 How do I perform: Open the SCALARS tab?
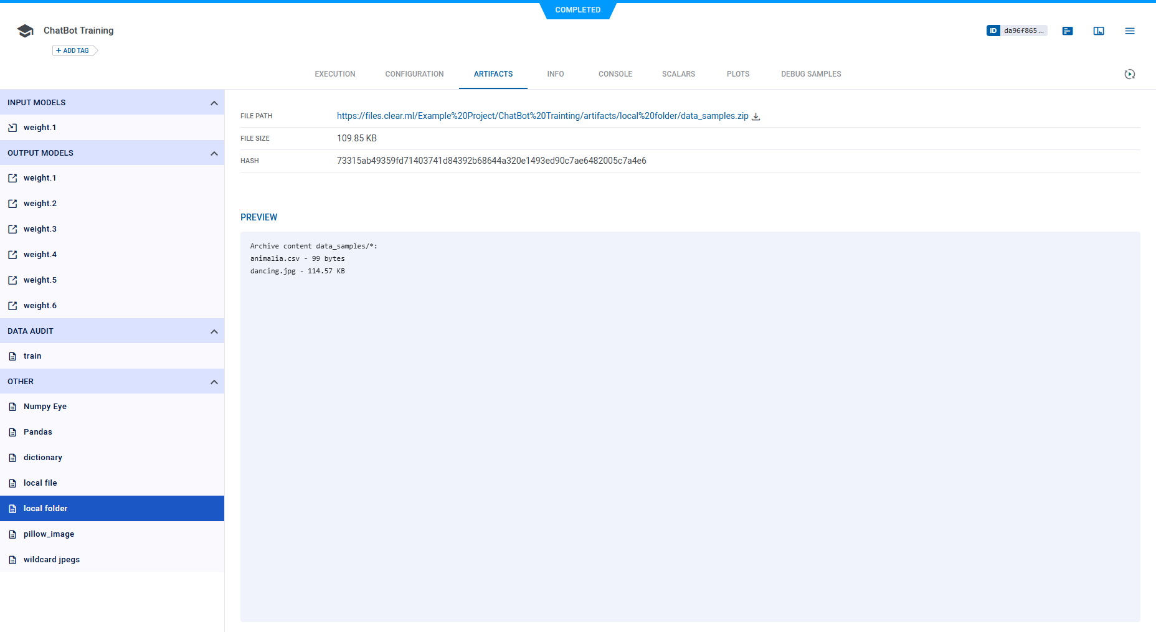(x=678, y=73)
